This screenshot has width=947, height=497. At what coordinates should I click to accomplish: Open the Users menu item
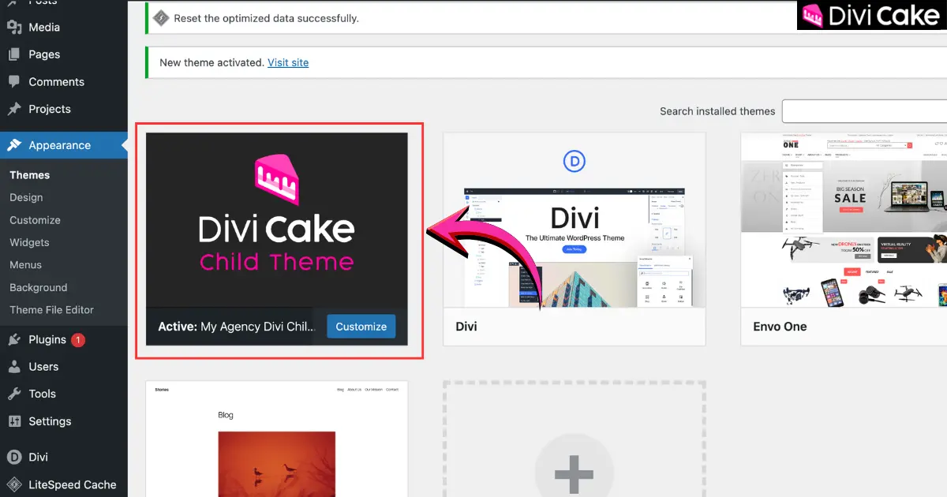point(43,367)
